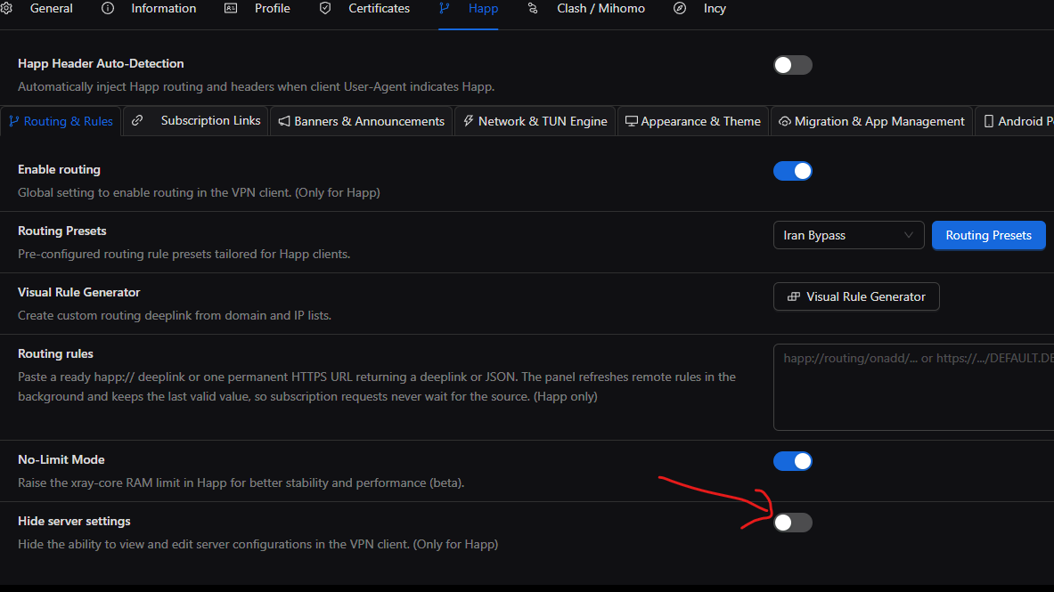Click the Routing Presets heading text
Image resolution: width=1054 pixels, height=592 pixels.
[61, 231]
